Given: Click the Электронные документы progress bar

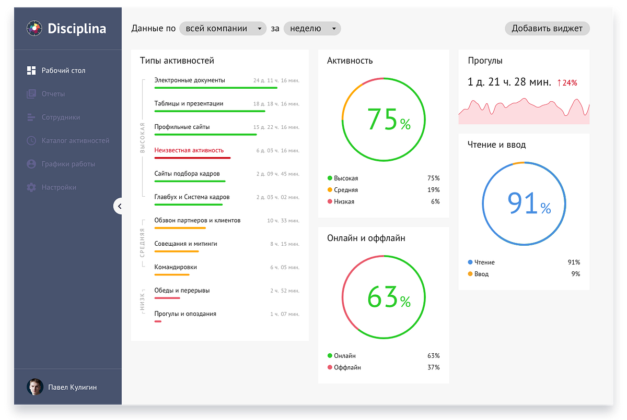Looking at the screenshot, I should point(216,88).
